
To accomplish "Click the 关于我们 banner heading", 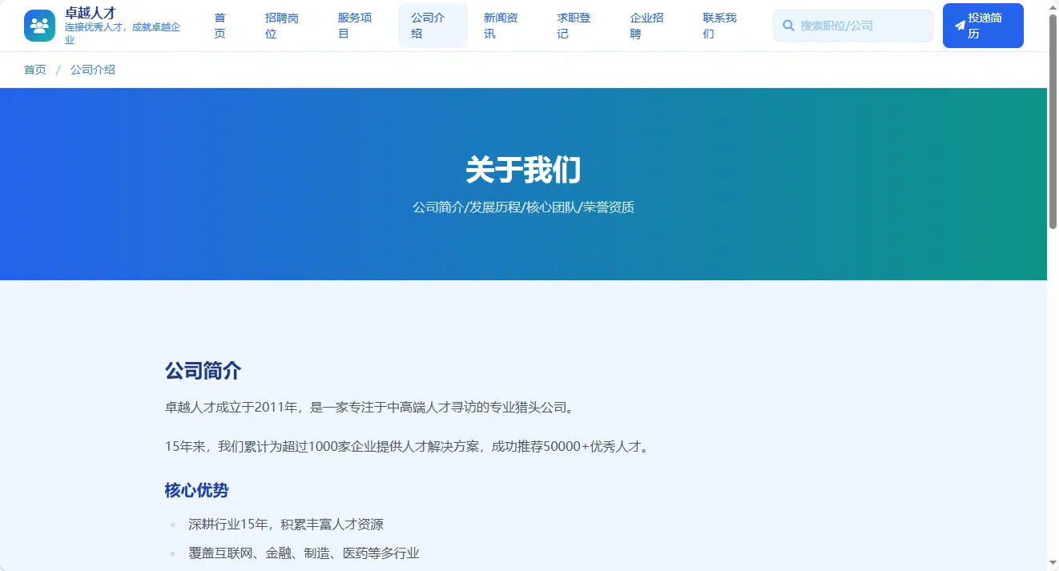I will coord(523,170).
